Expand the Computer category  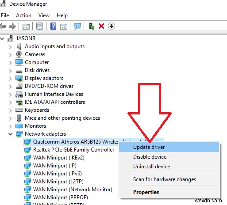coord(10,63)
